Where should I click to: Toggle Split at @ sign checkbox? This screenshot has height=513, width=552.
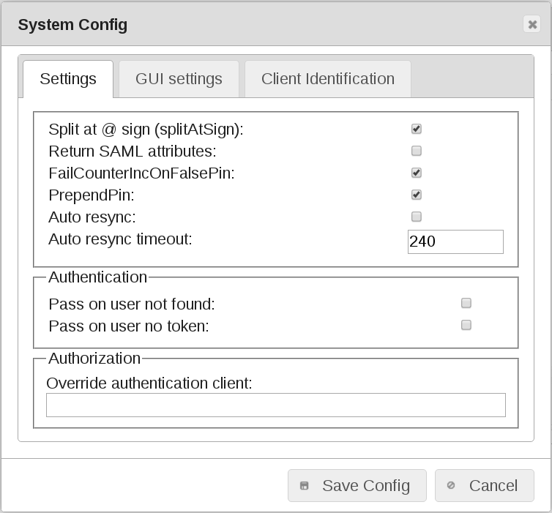tap(417, 129)
